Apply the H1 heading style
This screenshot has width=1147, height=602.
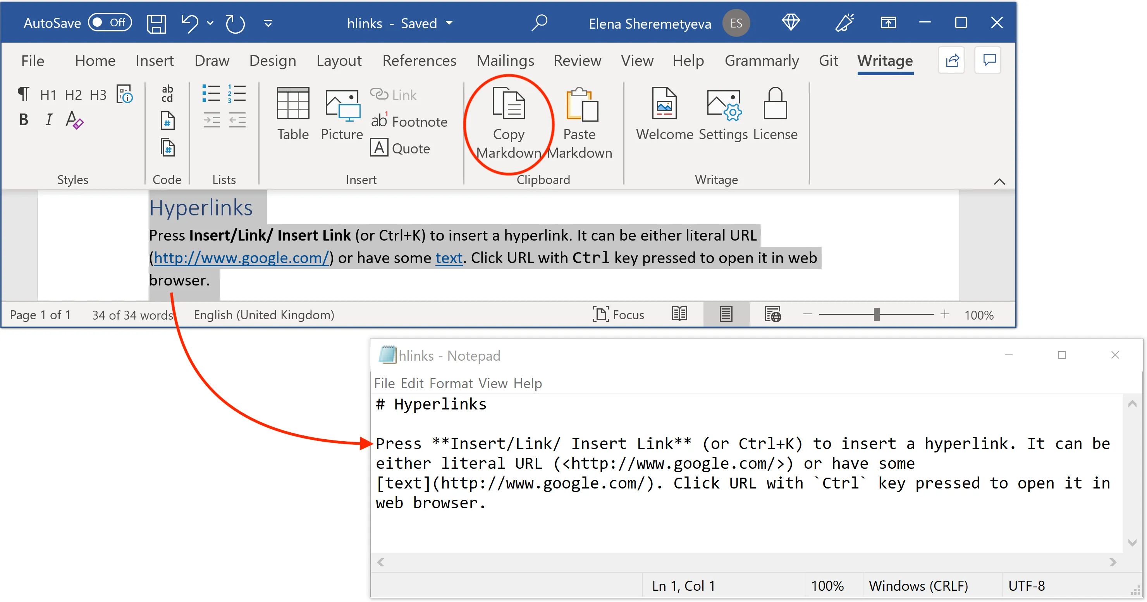pos(48,94)
